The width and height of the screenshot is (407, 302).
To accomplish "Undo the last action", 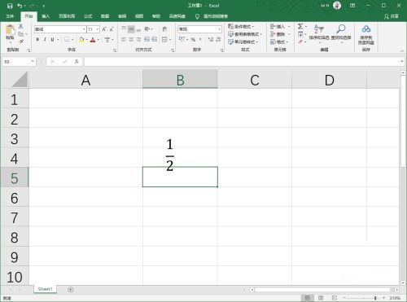I will (x=20, y=6).
